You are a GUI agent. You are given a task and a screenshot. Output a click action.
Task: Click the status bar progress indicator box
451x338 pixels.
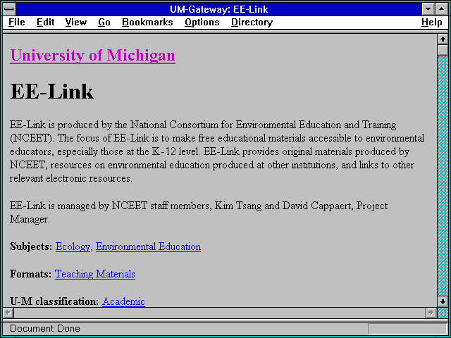pyautogui.click(x=407, y=329)
